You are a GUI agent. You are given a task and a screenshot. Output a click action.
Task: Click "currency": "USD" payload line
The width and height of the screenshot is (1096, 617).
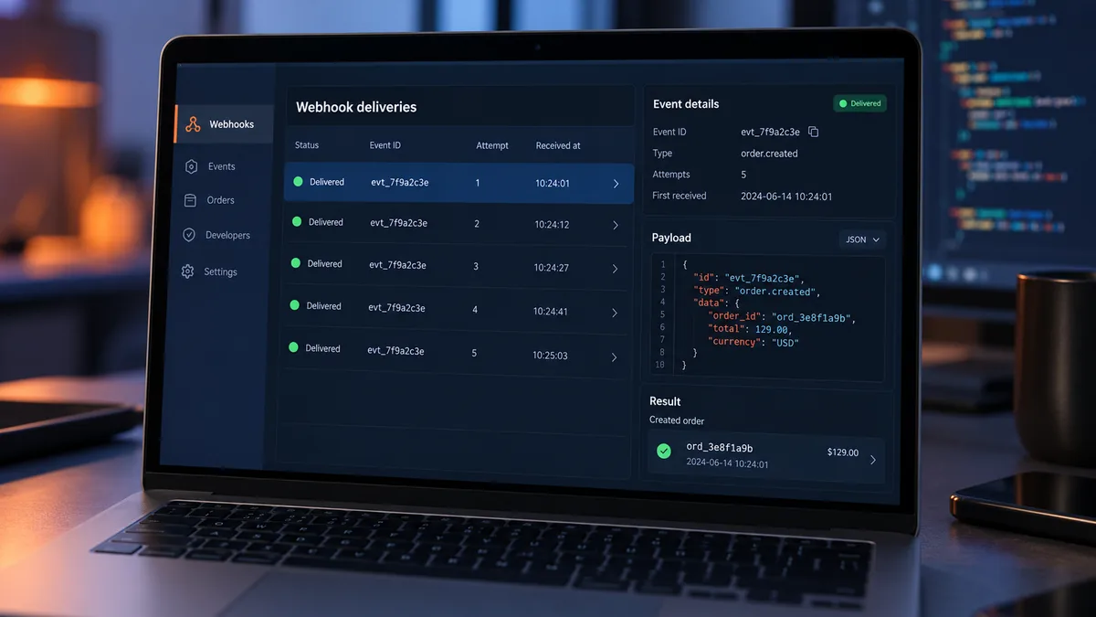pyautogui.click(x=753, y=343)
